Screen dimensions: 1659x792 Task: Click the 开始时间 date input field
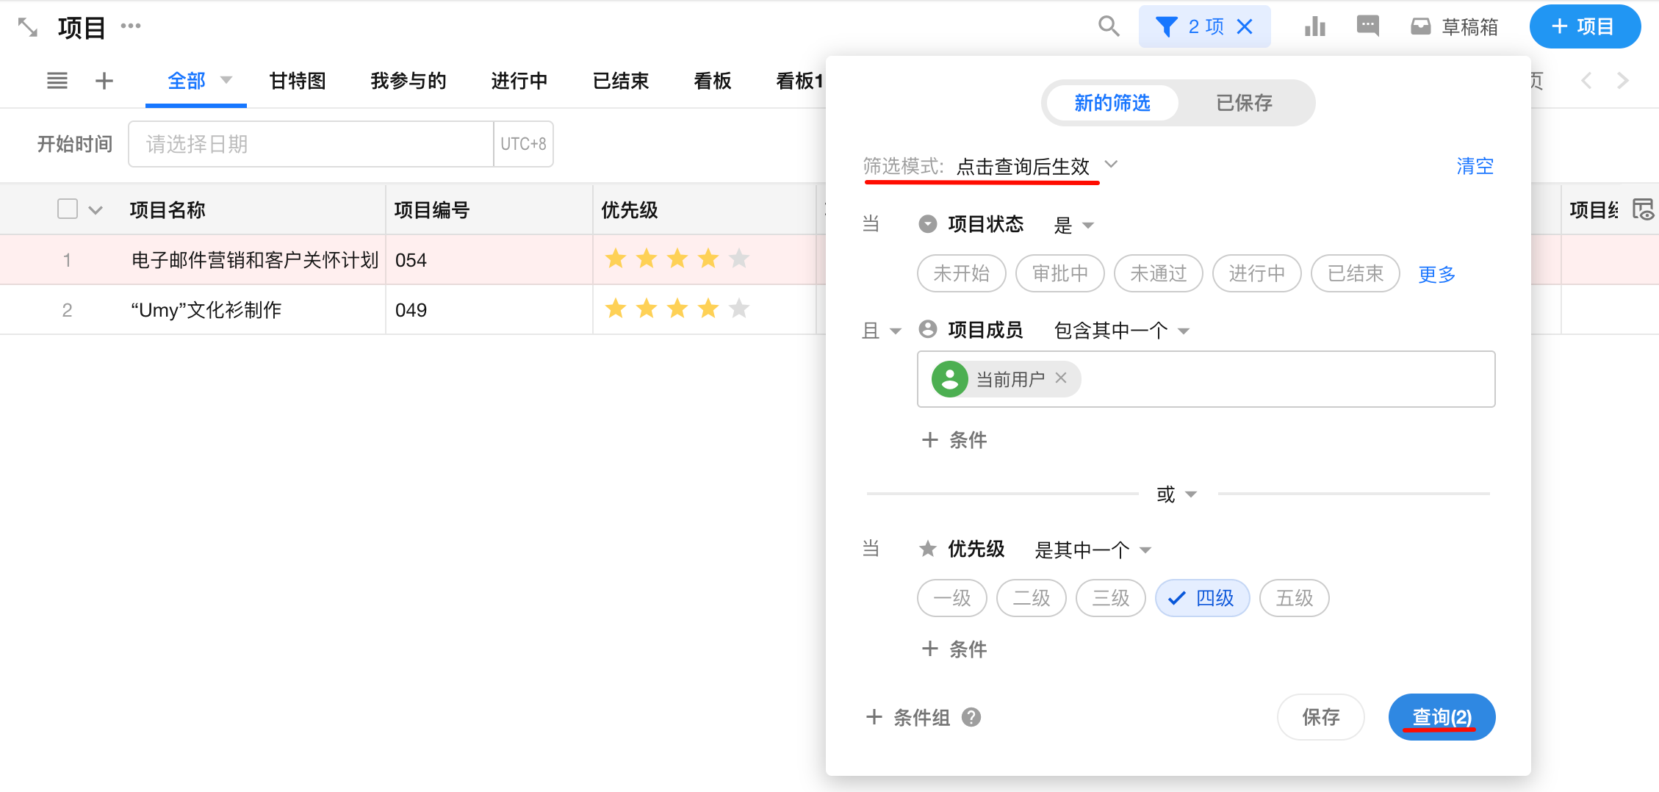coord(311,144)
